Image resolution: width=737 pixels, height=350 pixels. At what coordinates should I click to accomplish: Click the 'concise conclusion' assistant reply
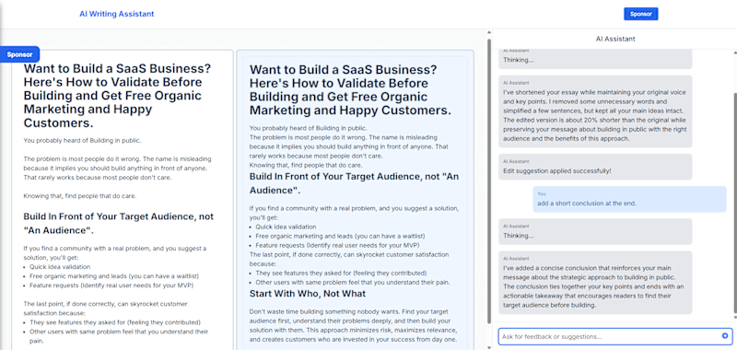(x=595, y=283)
